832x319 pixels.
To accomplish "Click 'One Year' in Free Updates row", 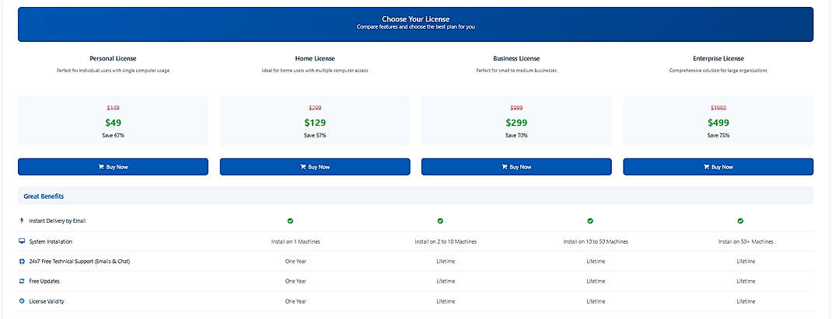I will click(295, 282).
